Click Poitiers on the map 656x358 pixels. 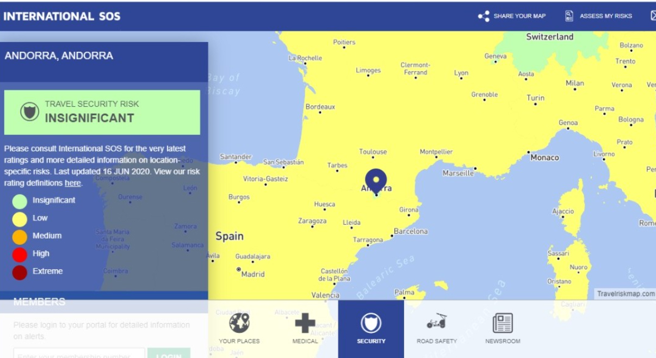344,42
